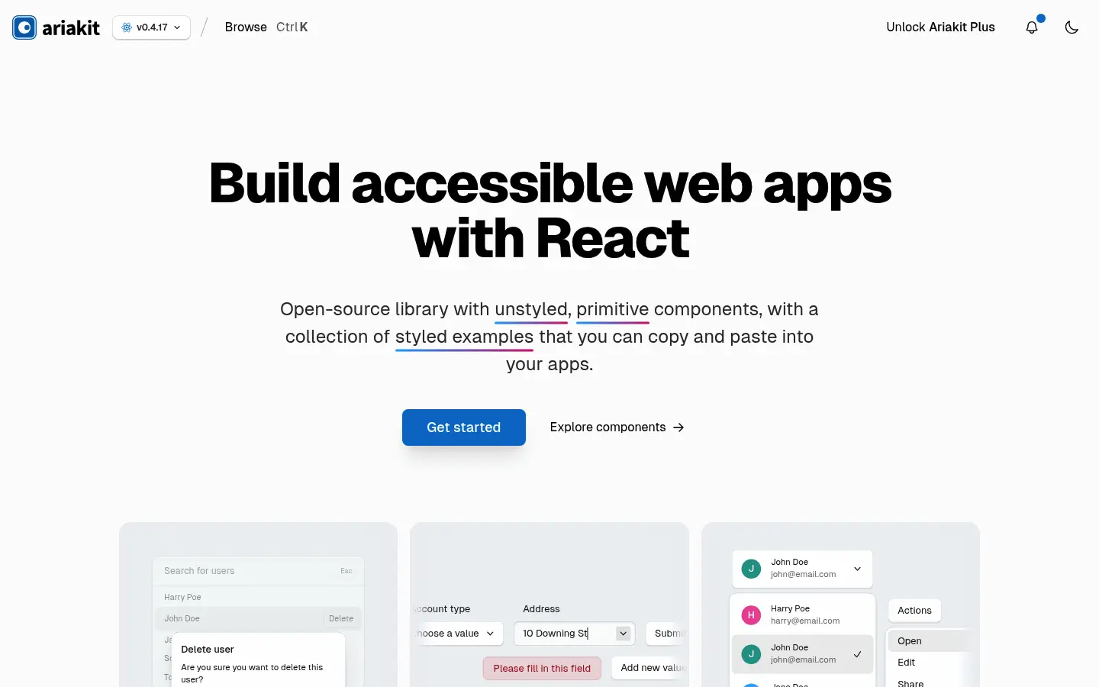
Task: Click the Add new value button
Action: pos(650,668)
